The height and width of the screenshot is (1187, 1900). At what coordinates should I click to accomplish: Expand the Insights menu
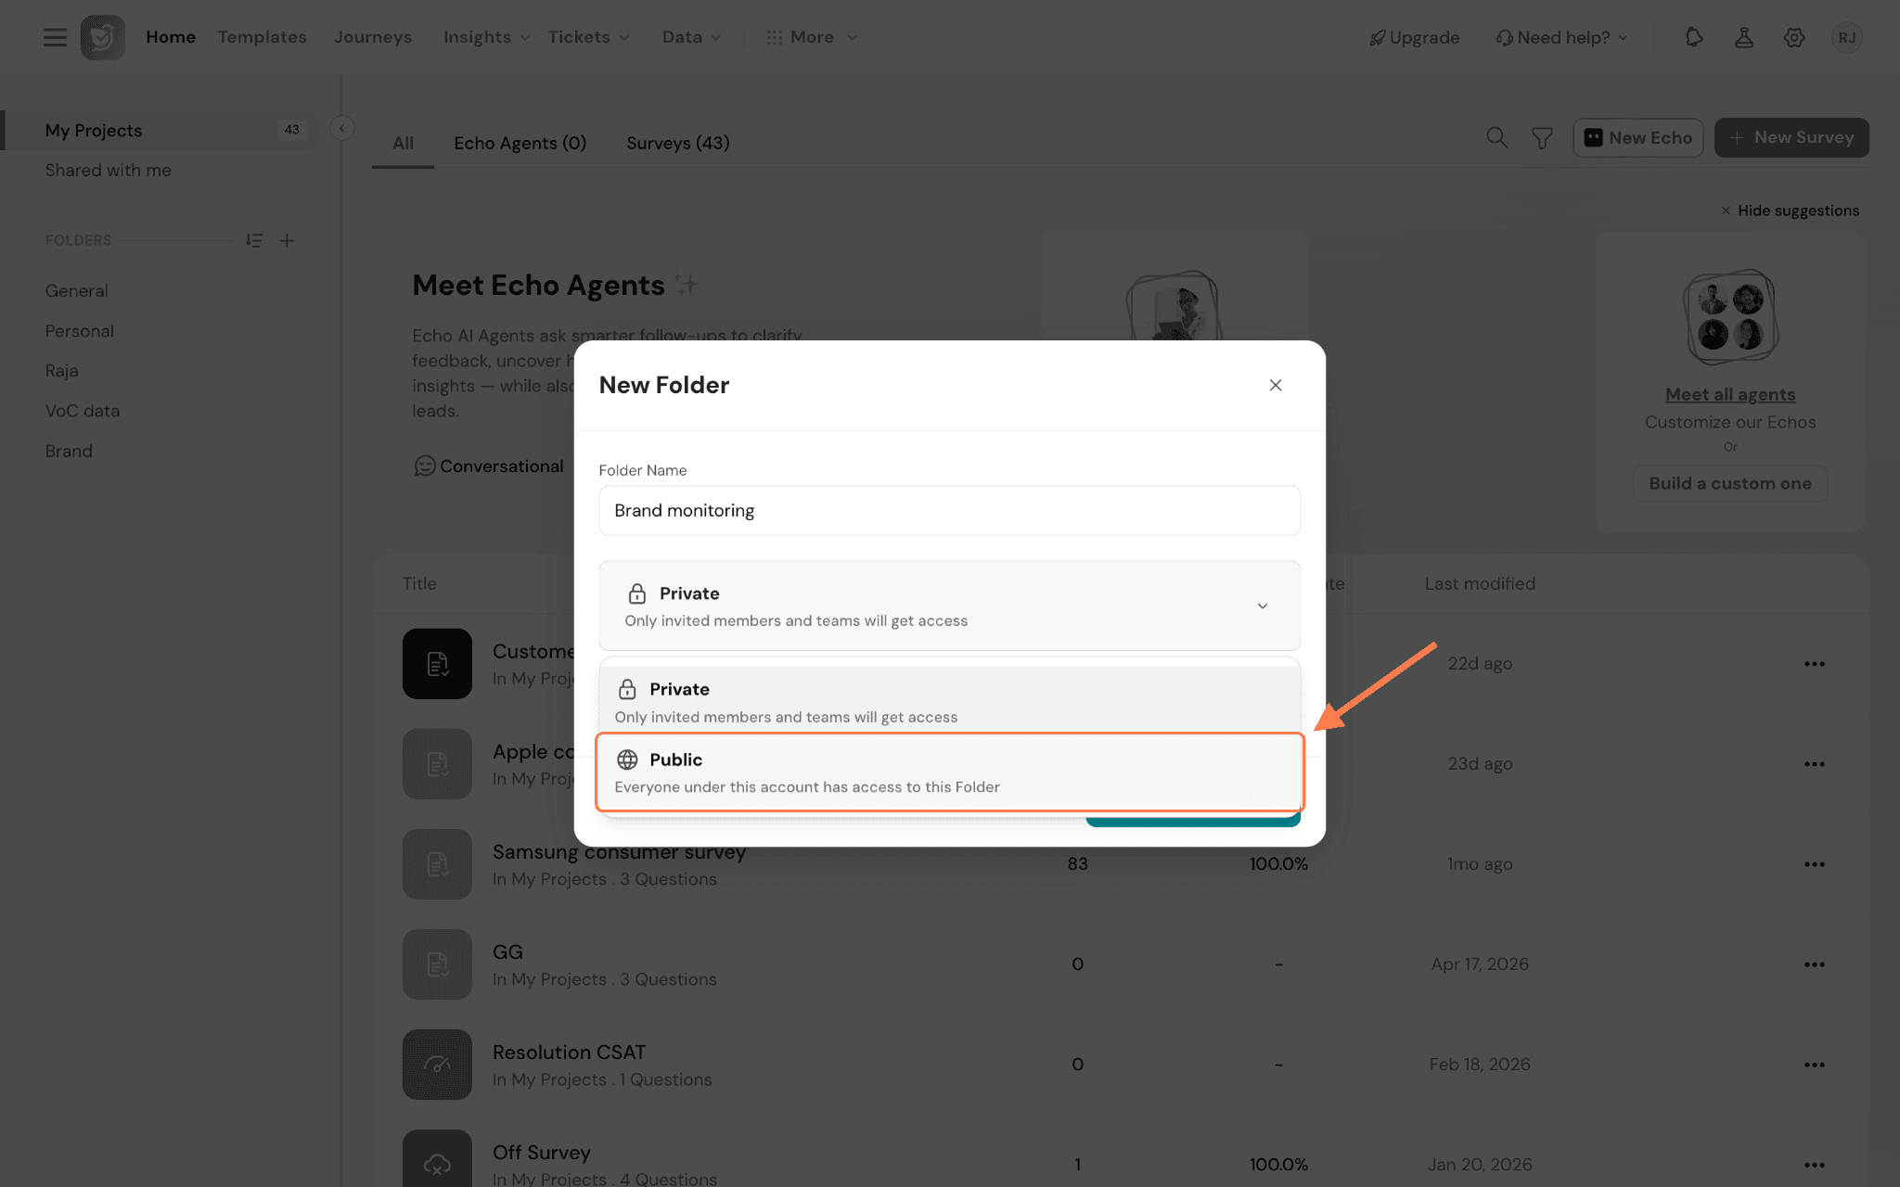coord(486,37)
